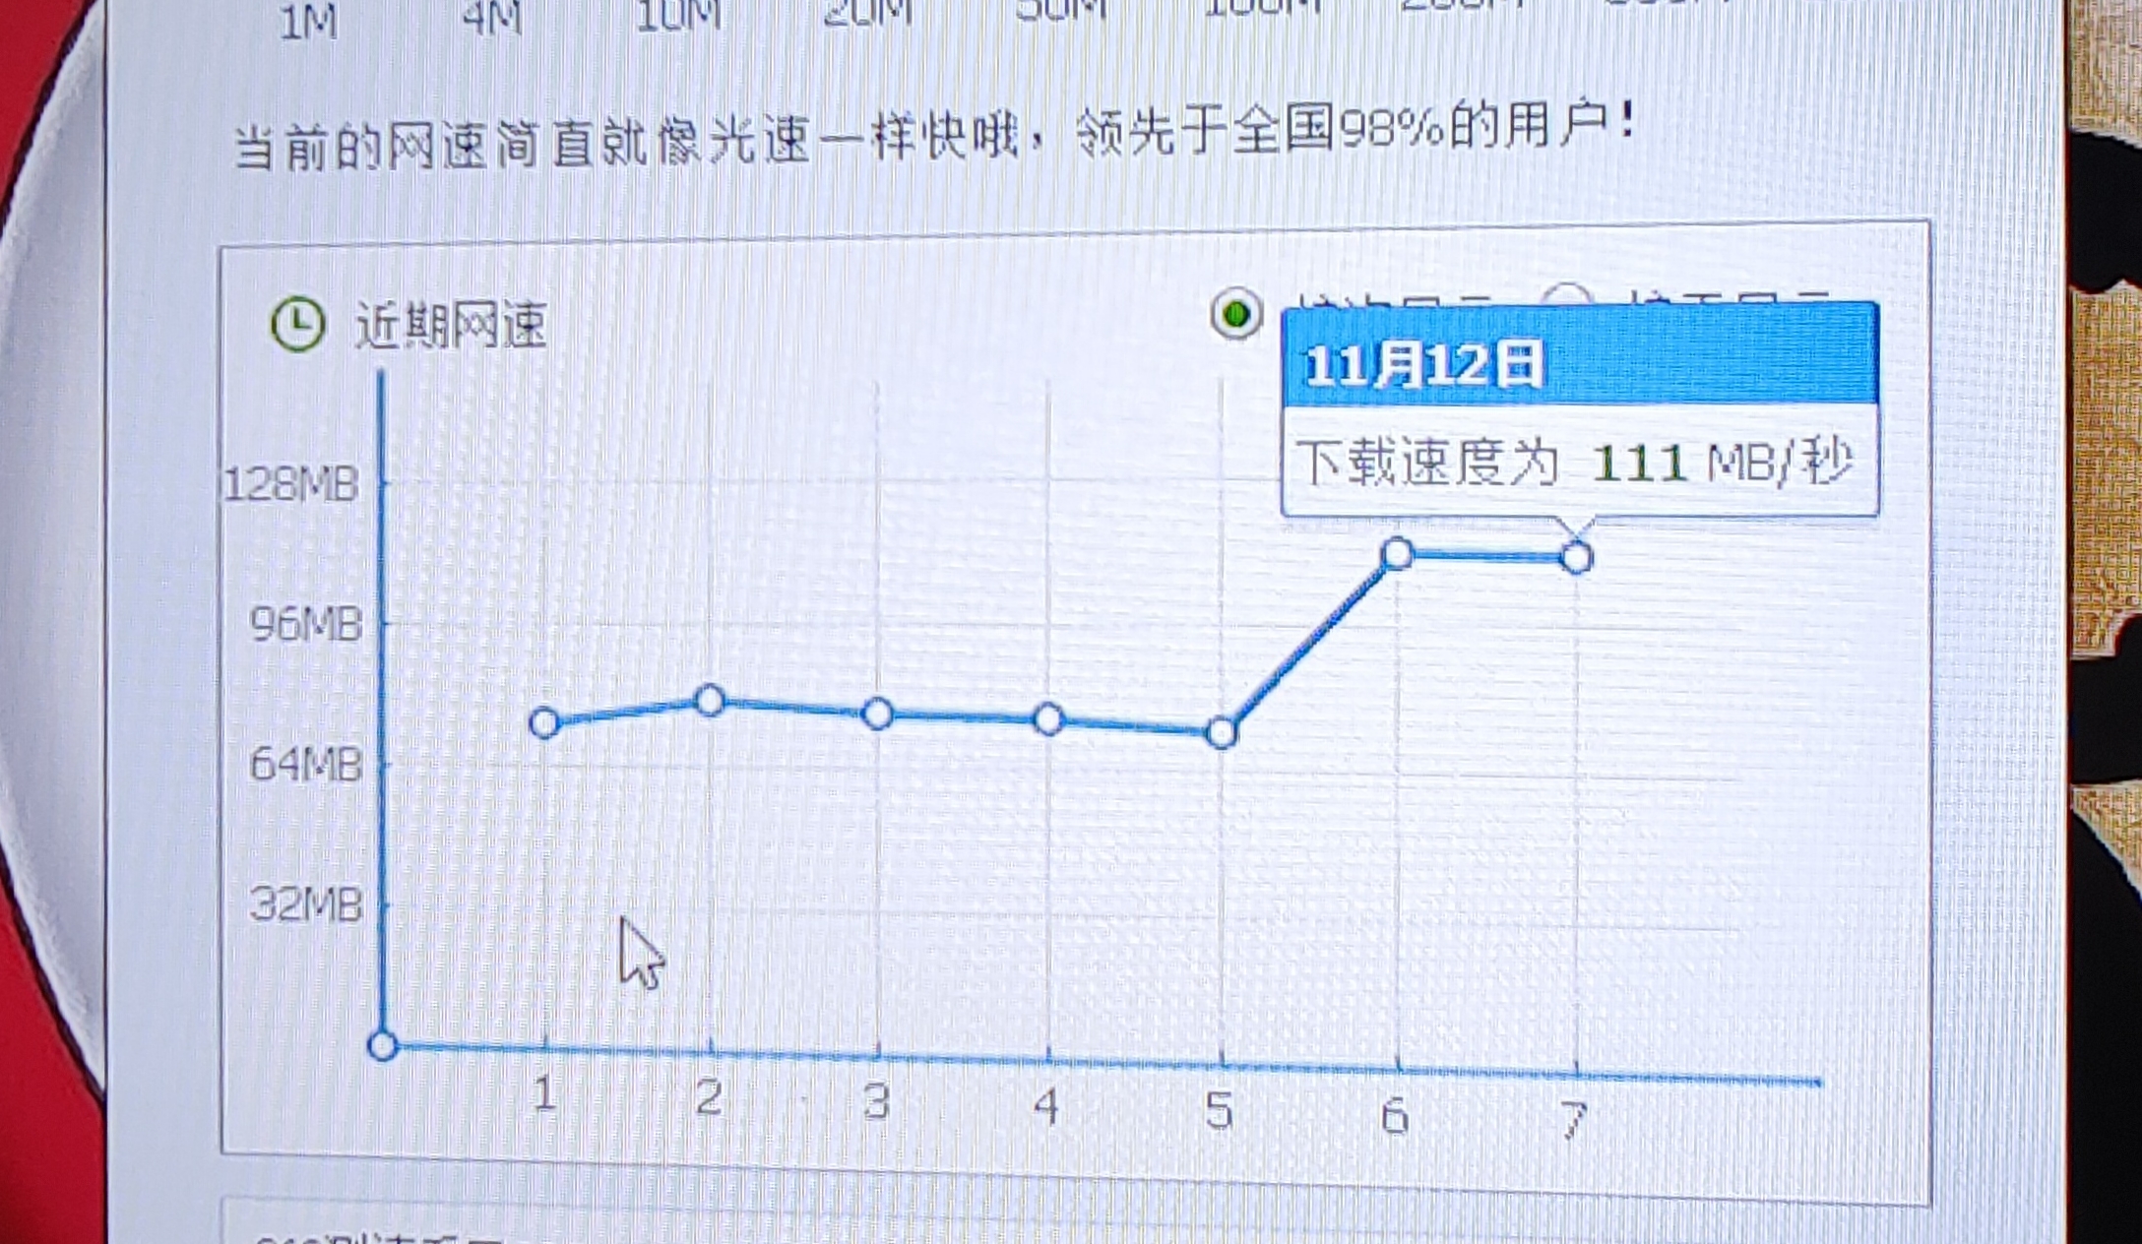Click the 4M scale label at top
Screen dimensions: 2142x1244
(x=492, y=17)
